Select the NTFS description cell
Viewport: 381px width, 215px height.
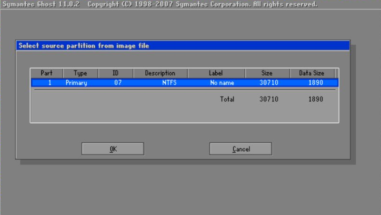coord(168,83)
